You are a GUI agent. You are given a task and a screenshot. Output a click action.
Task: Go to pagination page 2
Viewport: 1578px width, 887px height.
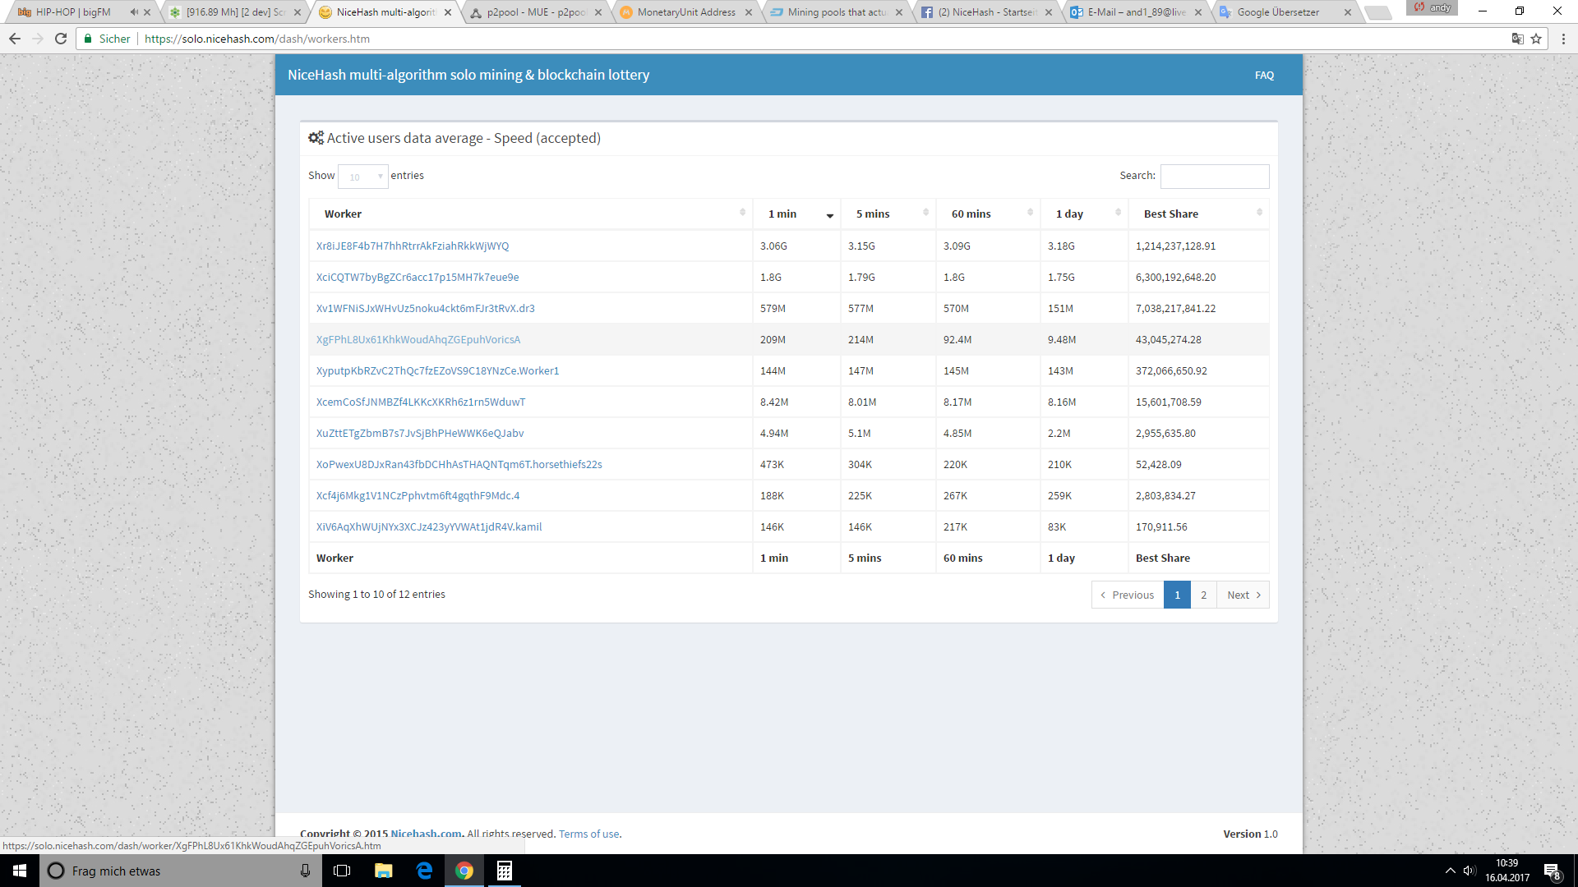[1203, 595]
